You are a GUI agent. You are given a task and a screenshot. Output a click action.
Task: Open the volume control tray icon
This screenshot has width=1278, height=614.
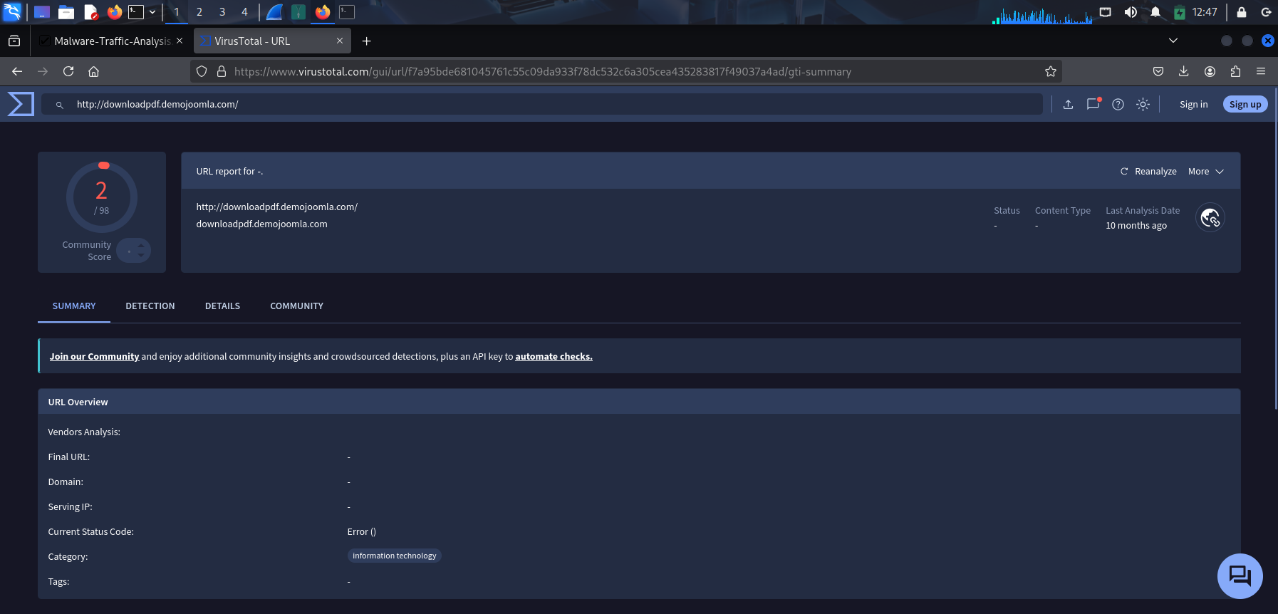pos(1131,12)
